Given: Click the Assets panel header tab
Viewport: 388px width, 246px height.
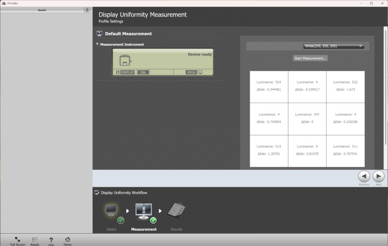Looking at the screenshot, I should (42, 10).
